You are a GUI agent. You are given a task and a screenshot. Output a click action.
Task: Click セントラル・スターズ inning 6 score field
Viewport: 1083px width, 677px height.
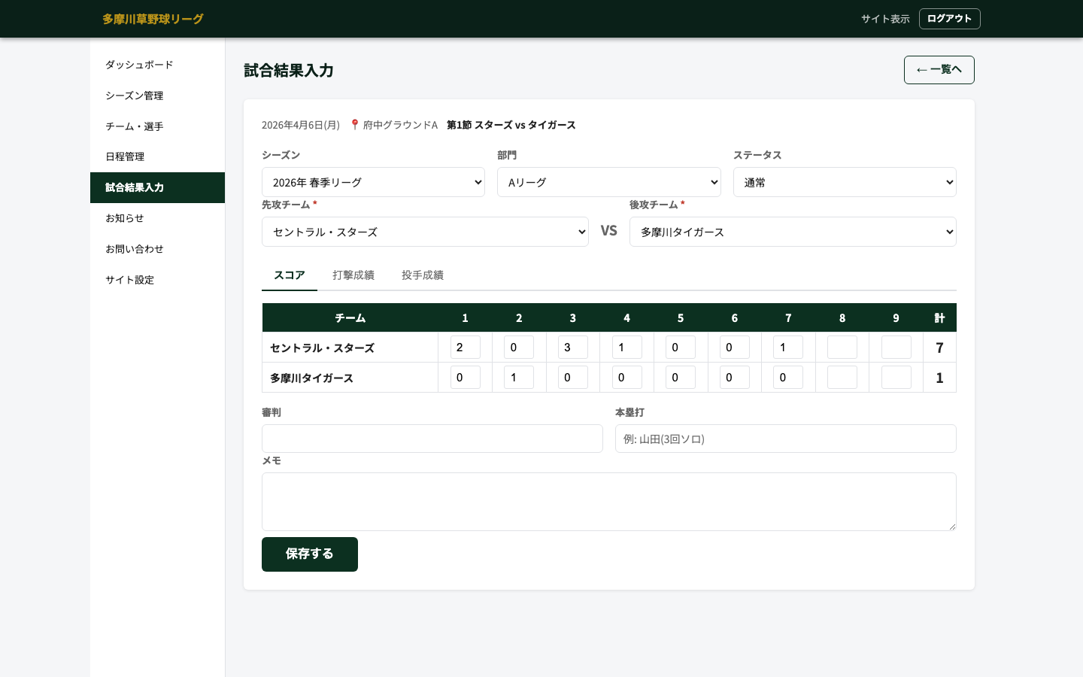pyautogui.click(x=735, y=348)
